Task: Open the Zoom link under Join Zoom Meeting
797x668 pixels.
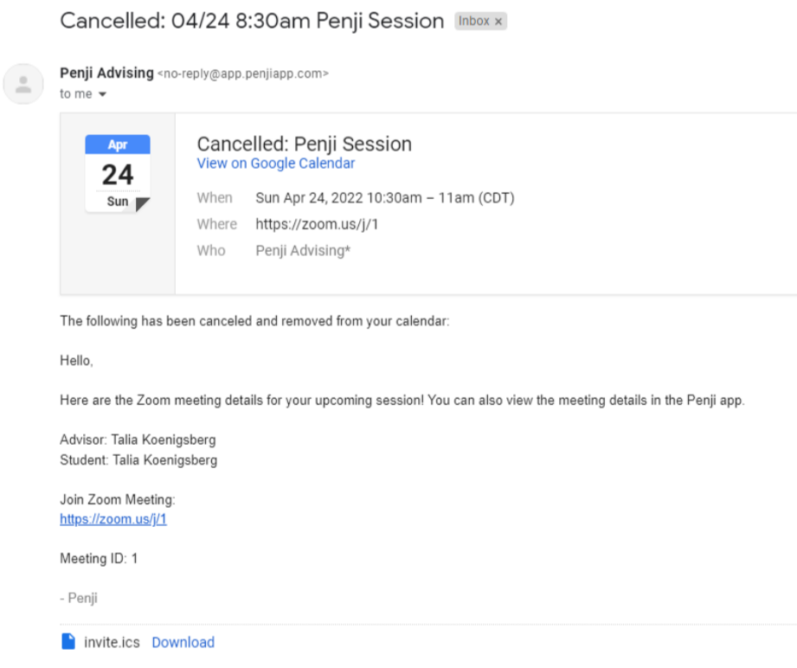Action: 112,519
